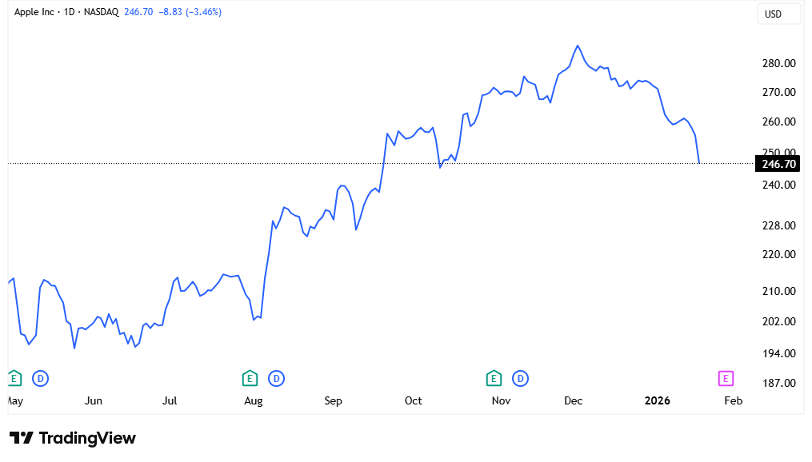Click the Dec label on time axis
This screenshot has width=812, height=462.
(574, 400)
